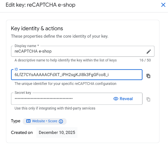Select the Website • Score type text
Image resolution: width=168 pixels, height=145 pixels.
(45, 121)
